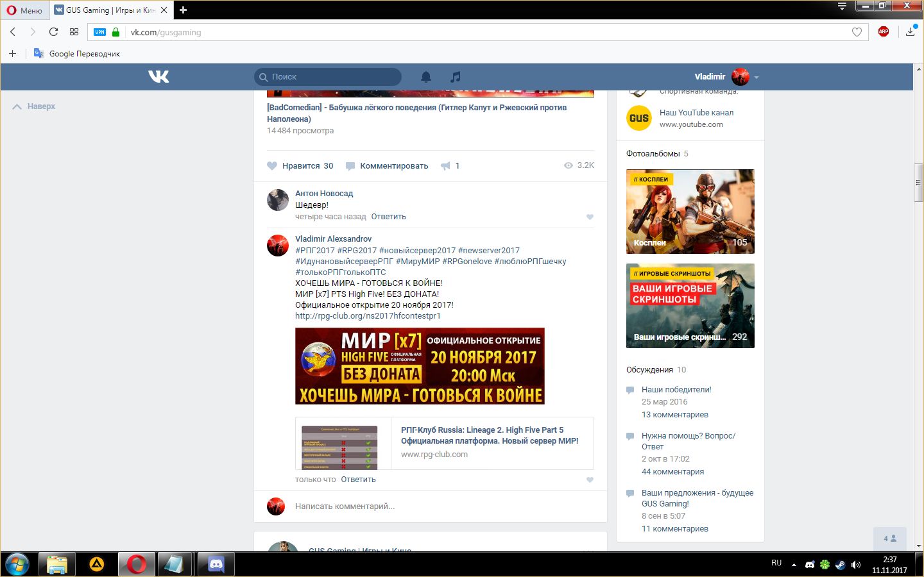Open the Фотоальбомы section

point(653,154)
